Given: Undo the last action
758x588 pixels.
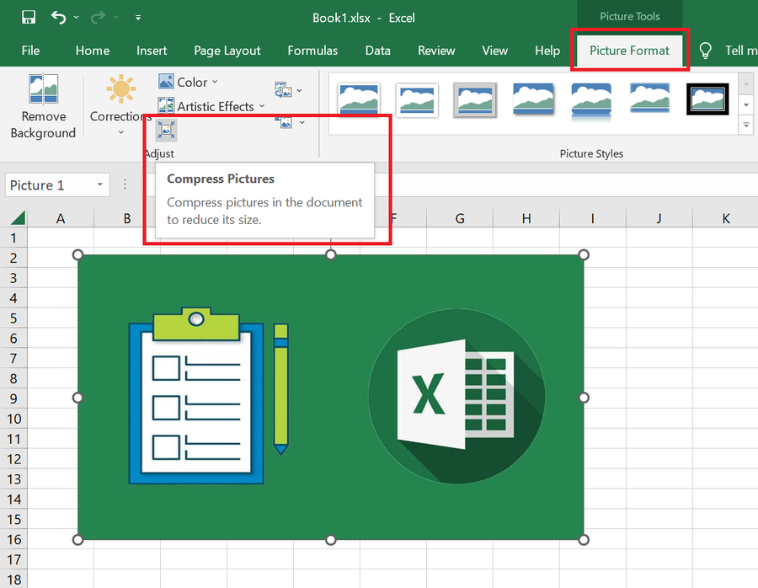Looking at the screenshot, I should [x=58, y=18].
